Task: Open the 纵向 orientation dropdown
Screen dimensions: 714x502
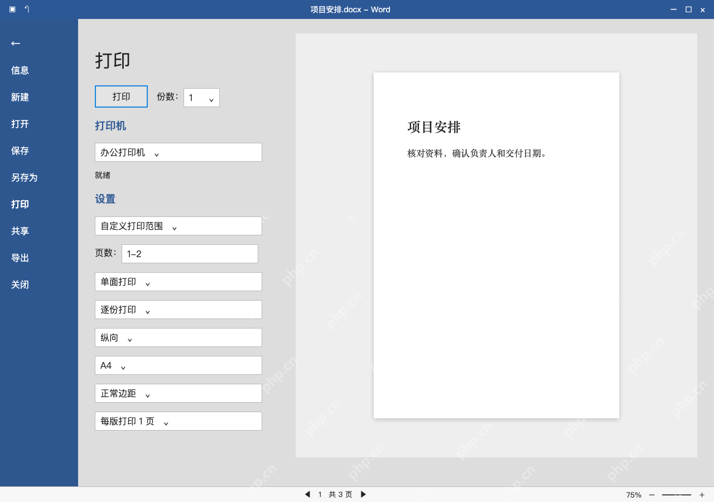Action: click(x=178, y=337)
